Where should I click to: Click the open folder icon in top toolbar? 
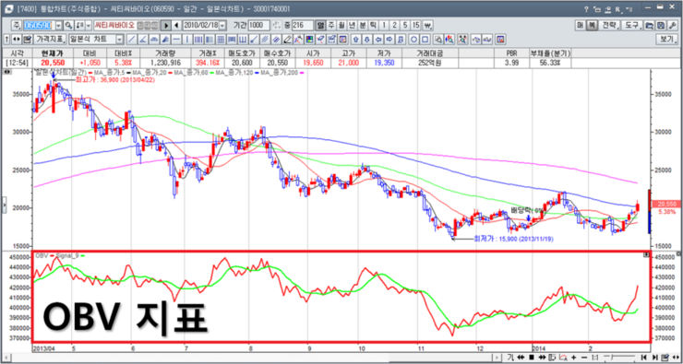click(x=649, y=25)
